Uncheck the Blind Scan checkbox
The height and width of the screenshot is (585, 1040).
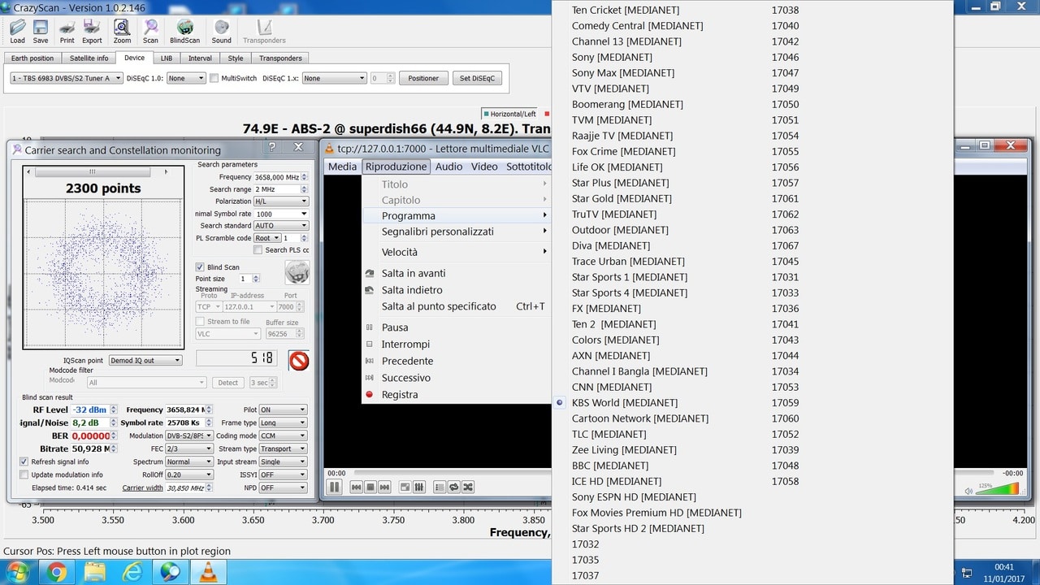click(200, 266)
